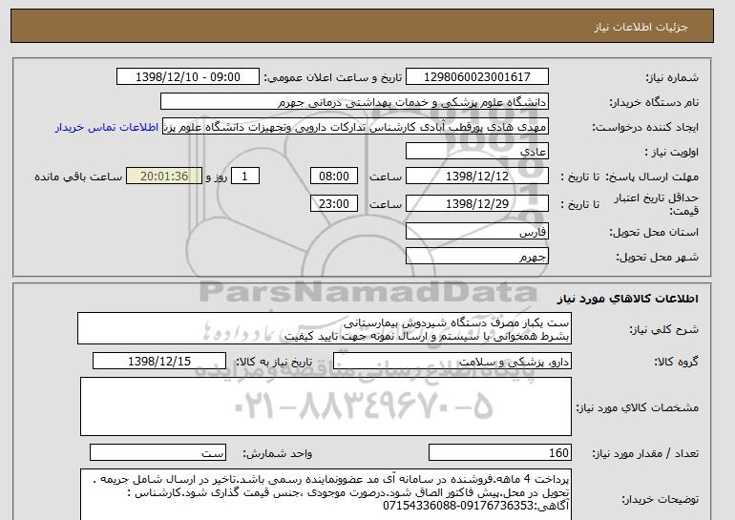Open the اطلاعات تماس خریدار link
Screen dimensions: 735x520
coord(106,128)
